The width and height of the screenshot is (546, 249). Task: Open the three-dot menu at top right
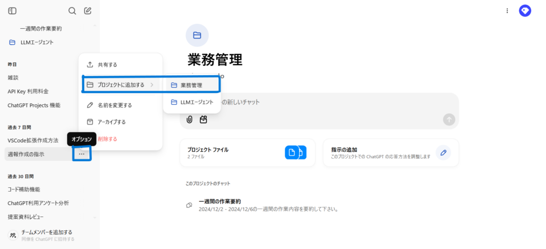coord(507,11)
